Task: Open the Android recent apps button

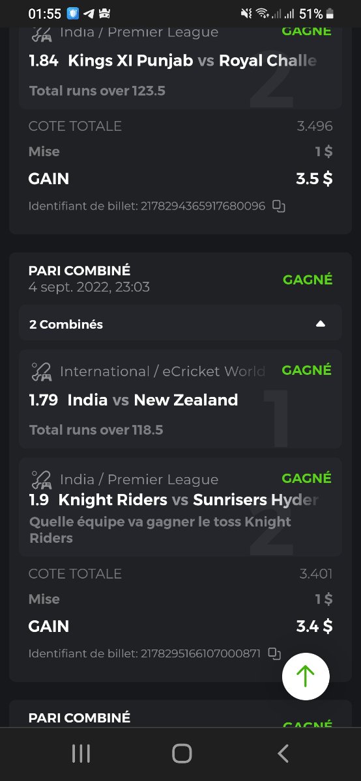Action: (81, 754)
